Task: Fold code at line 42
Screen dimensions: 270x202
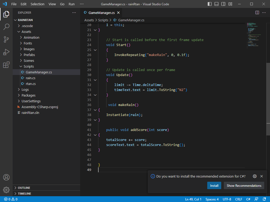Action: [95, 135]
